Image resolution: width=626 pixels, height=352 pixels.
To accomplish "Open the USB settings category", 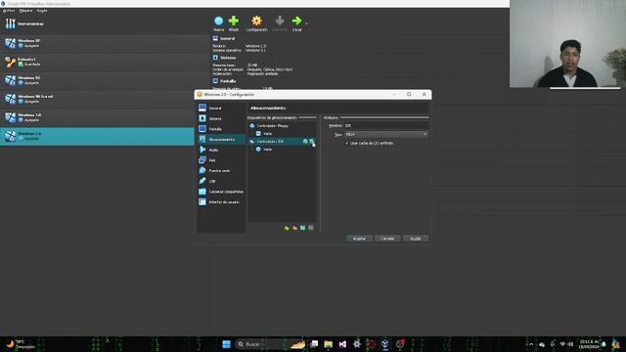I will [221, 181].
